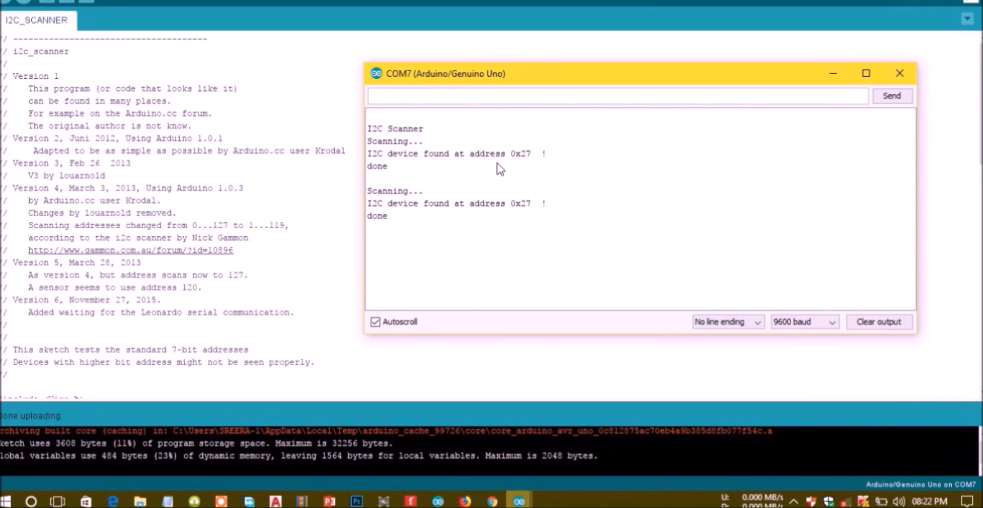Open File Explorer from the taskbar

point(140,501)
